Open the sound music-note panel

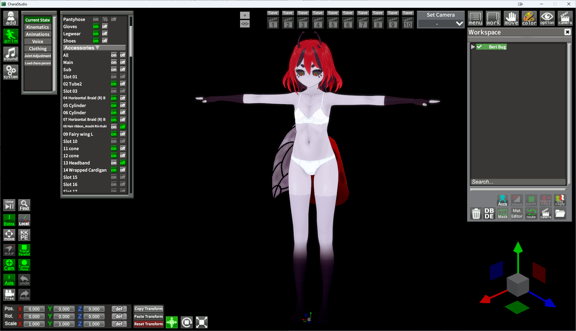tap(11, 54)
